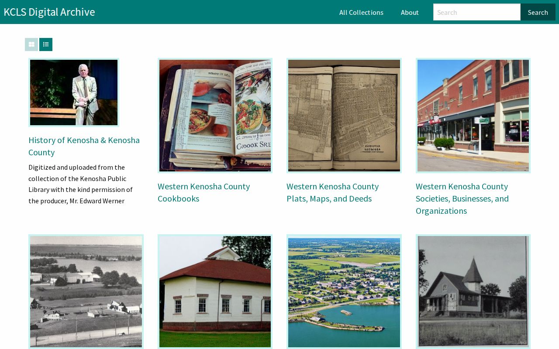Open Western Kenosha County Plats, Maps, and Deeds
Screen dimensions: 559x349
click(x=332, y=192)
